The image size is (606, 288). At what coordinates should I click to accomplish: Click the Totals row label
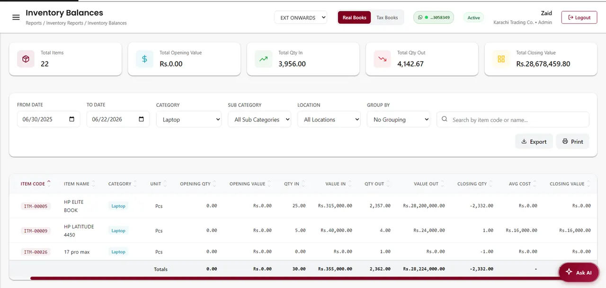[x=160, y=269]
